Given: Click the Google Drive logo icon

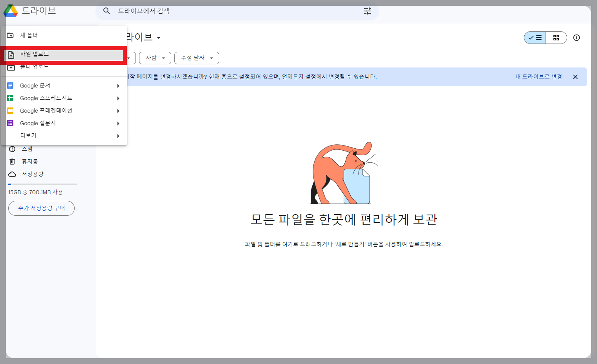Looking at the screenshot, I should pos(11,11).
